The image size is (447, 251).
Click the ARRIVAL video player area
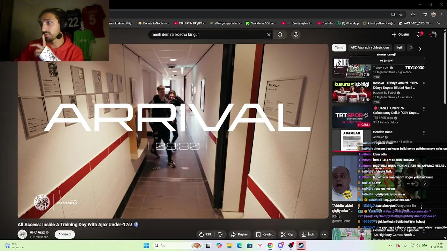pos(173,131)
